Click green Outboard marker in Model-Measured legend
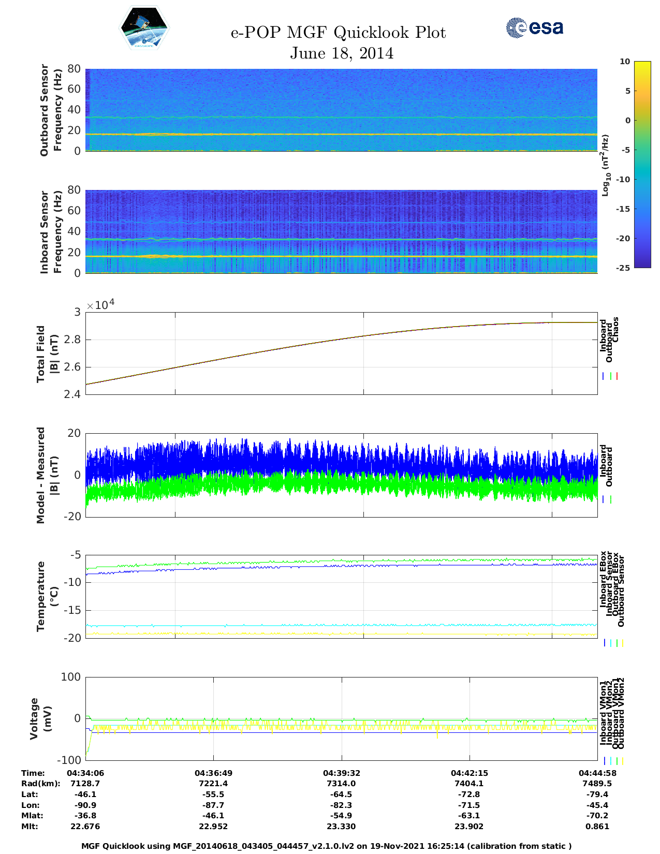 (611, 499)
